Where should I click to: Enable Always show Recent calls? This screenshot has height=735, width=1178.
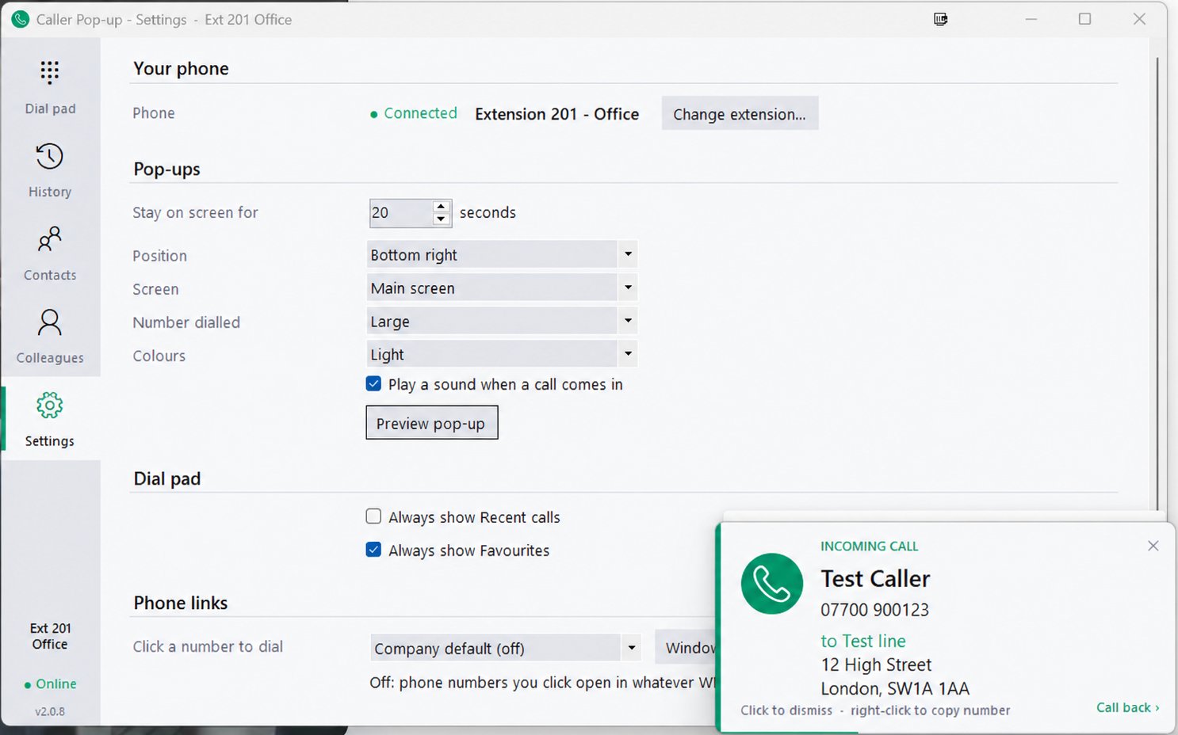373,516
